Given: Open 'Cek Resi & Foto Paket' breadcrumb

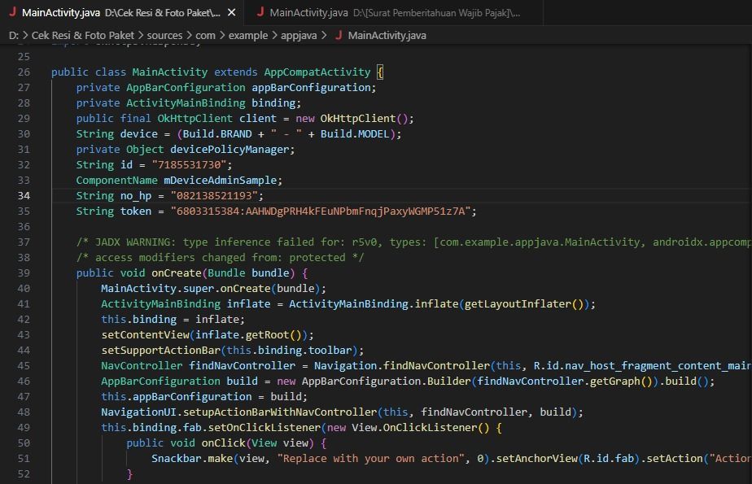Looking at the screenshot, I should pos(82,36).
